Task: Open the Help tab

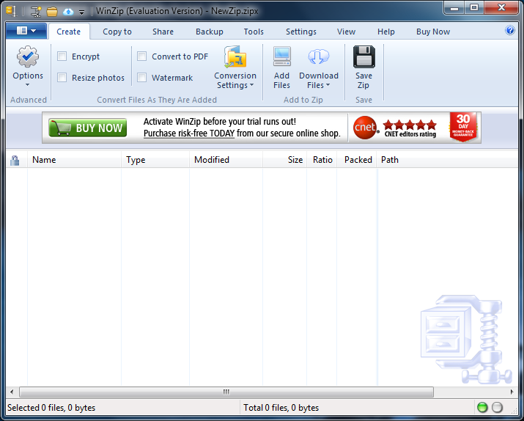Action: (386, 32)
